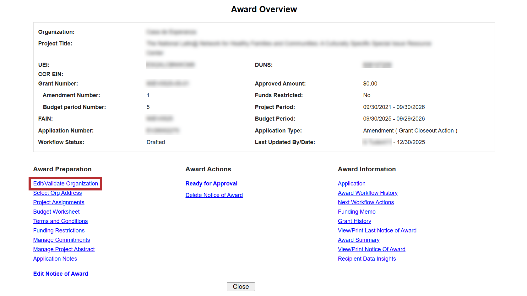
Task: Open Application Notes link
Action: click(x=55, y=259)
